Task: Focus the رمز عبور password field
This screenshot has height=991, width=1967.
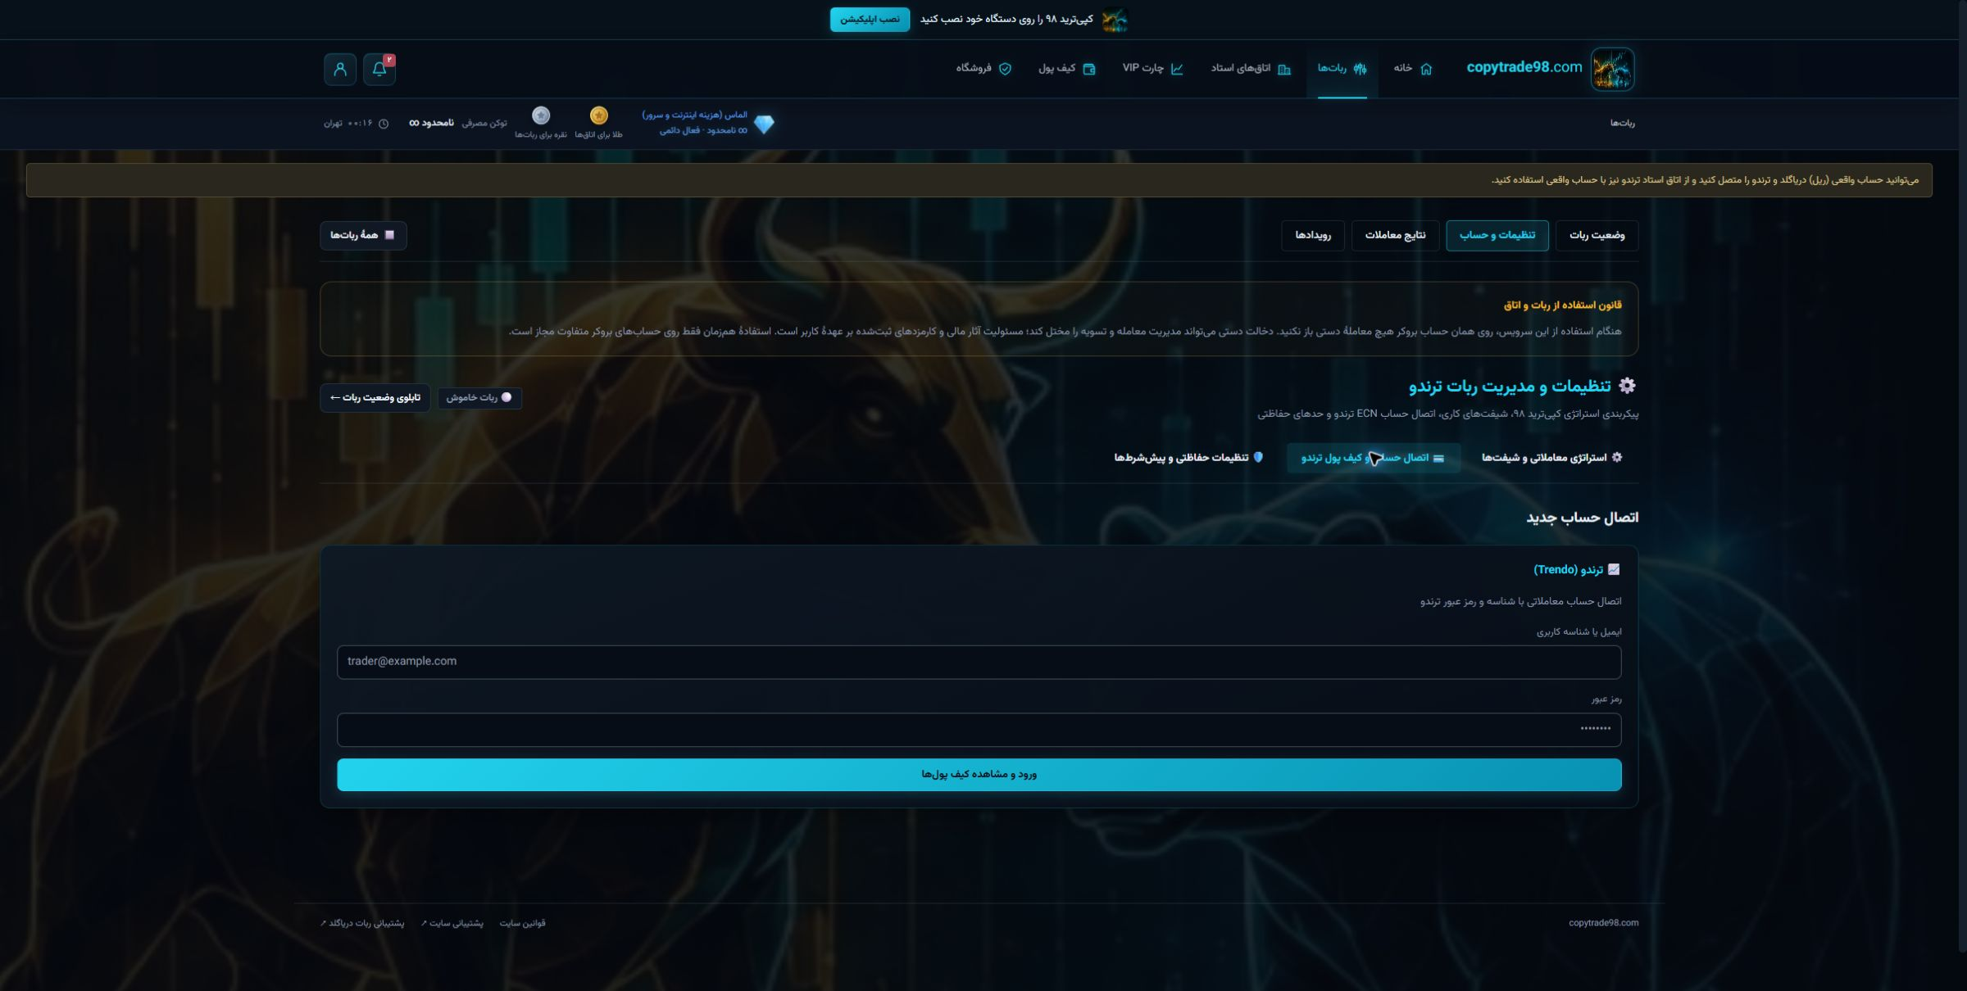Action: (x=979, y=730)
